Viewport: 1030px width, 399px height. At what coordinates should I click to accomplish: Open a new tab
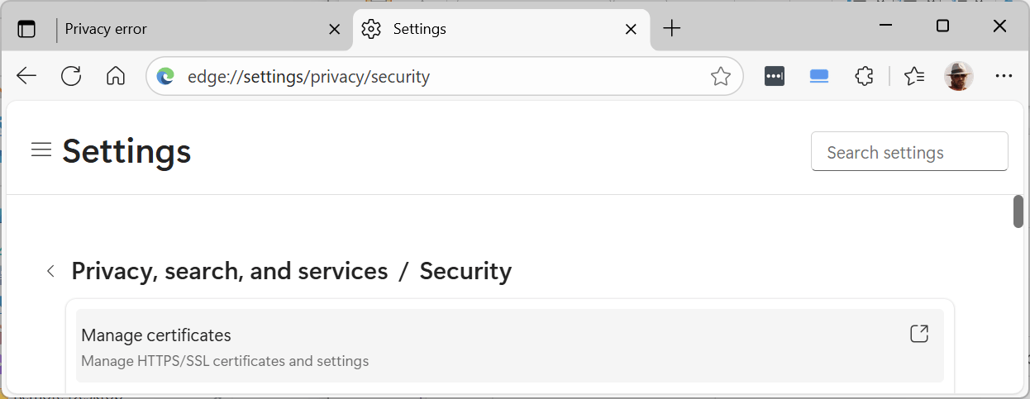672,29
